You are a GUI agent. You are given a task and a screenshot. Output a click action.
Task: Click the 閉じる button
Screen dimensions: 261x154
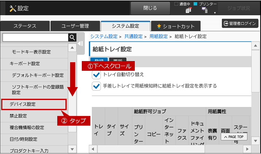[x=150, y=8]
